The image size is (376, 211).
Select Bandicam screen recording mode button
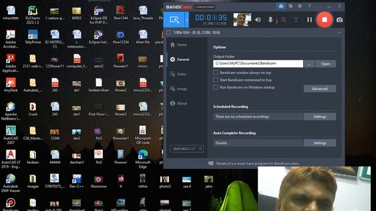[x=174, y=19]
